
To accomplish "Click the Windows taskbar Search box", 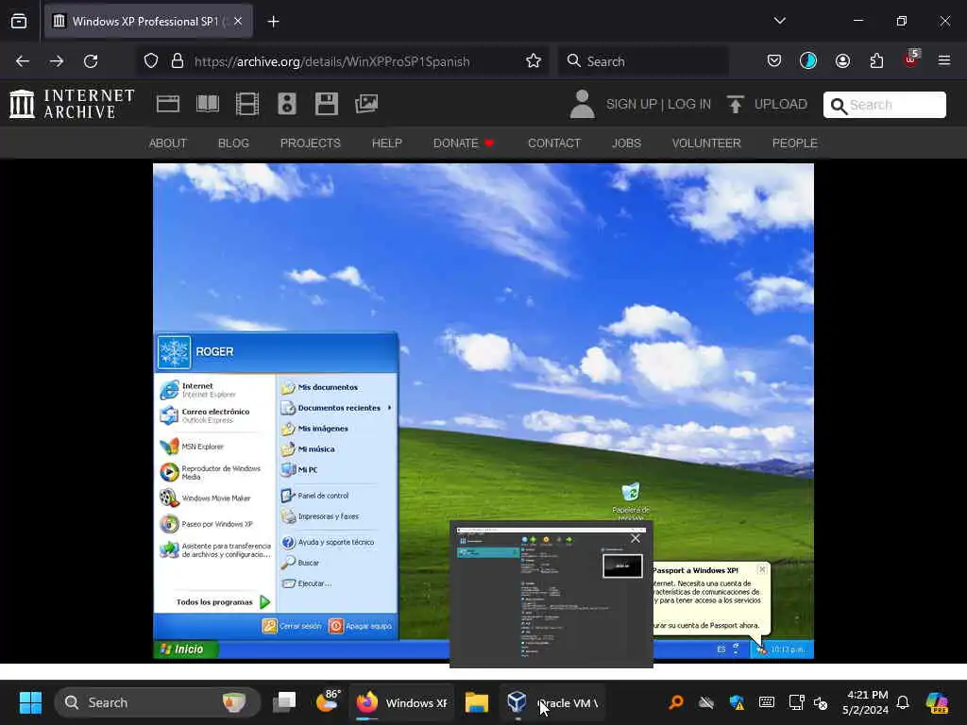I will [x=158, y=702].
